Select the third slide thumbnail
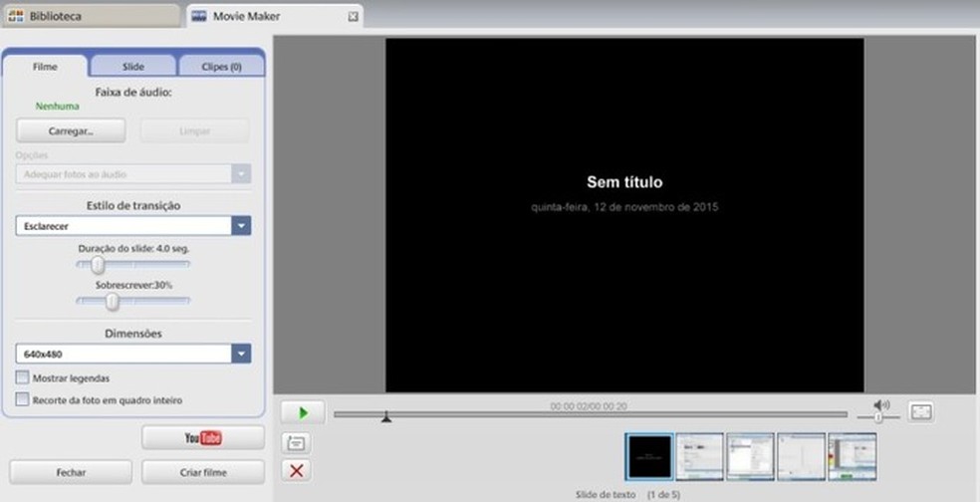The height and width of the screenshot is (502, 980). tap(751, 457)
